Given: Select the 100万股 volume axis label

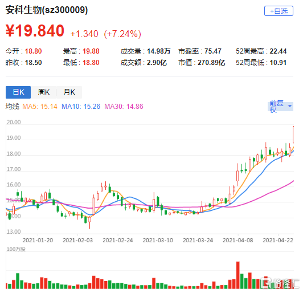Looking at the screenshot, I should [x=16, y=249].
